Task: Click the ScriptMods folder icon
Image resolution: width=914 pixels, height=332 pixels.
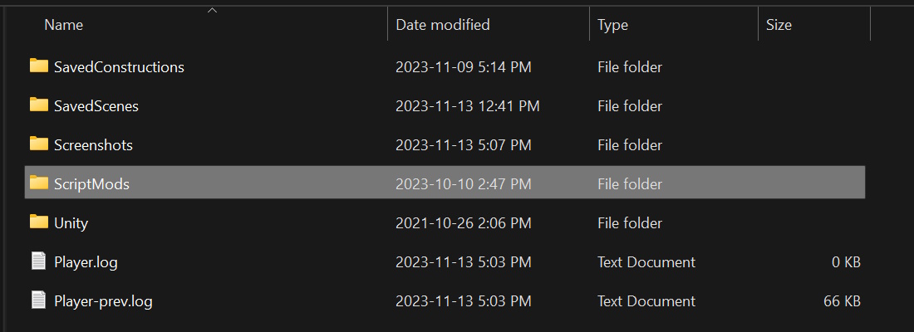Action: [38, 183]
